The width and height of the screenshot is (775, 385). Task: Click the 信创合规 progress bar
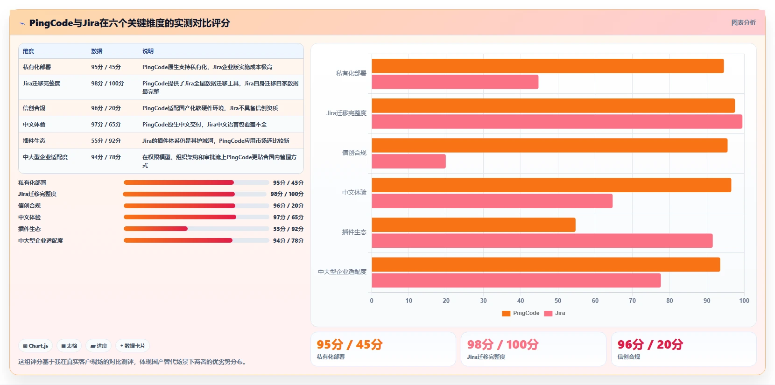(196, 206)
